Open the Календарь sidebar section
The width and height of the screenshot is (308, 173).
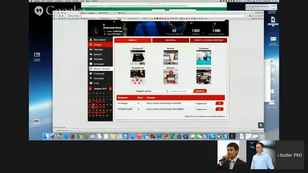(100, 64)
